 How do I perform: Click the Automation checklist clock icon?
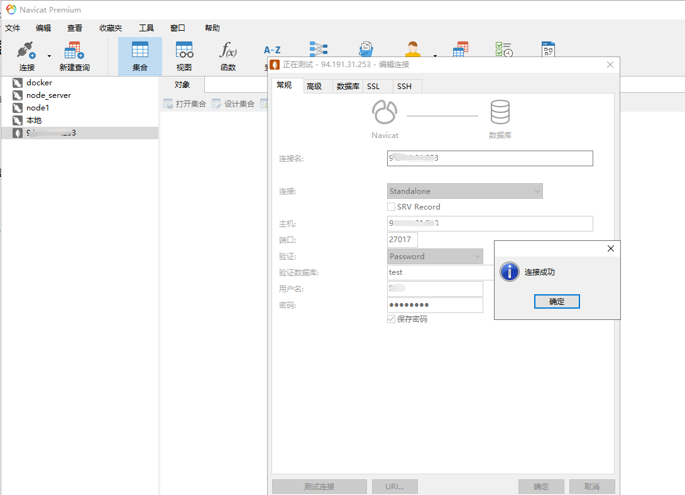coord(504,50)
